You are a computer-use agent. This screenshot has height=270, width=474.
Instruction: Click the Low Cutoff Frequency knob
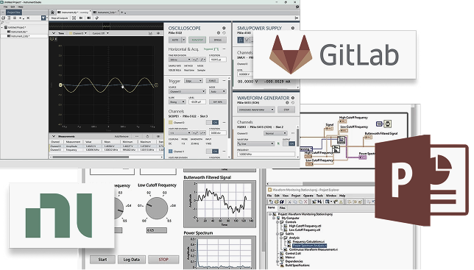[x=157, y=208]
